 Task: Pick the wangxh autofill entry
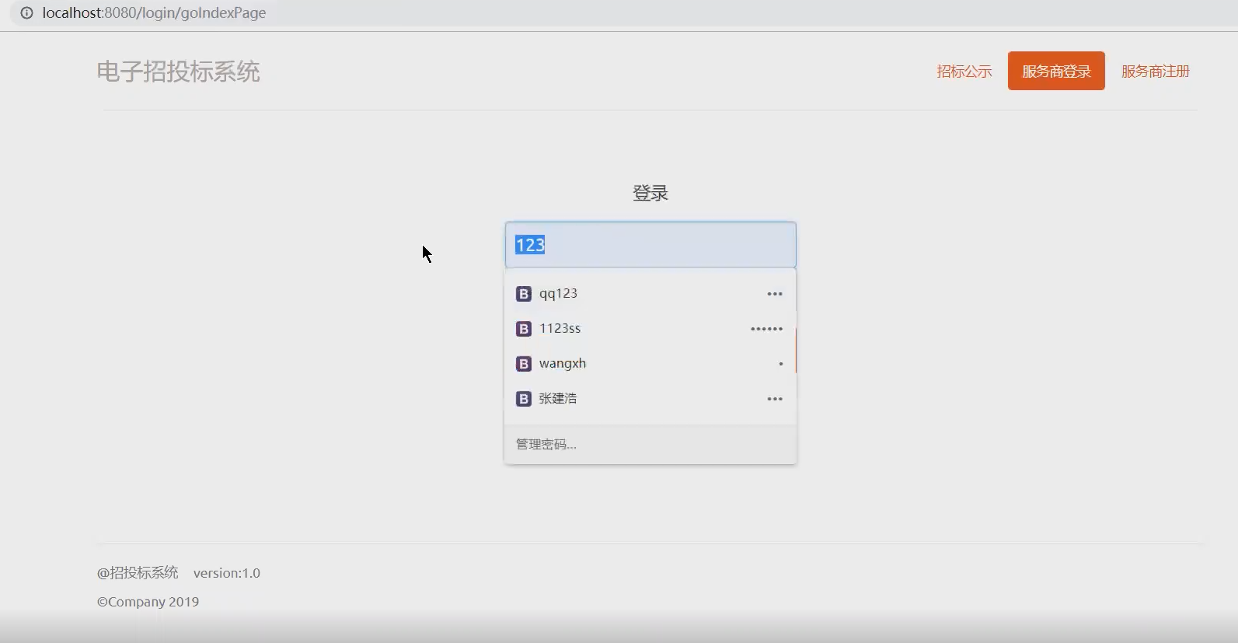(650, 364)
